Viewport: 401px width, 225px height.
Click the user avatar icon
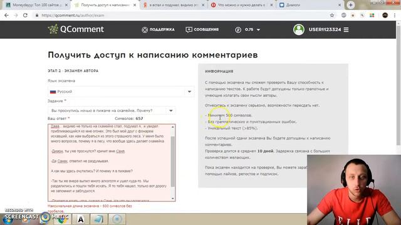[298, 29]
